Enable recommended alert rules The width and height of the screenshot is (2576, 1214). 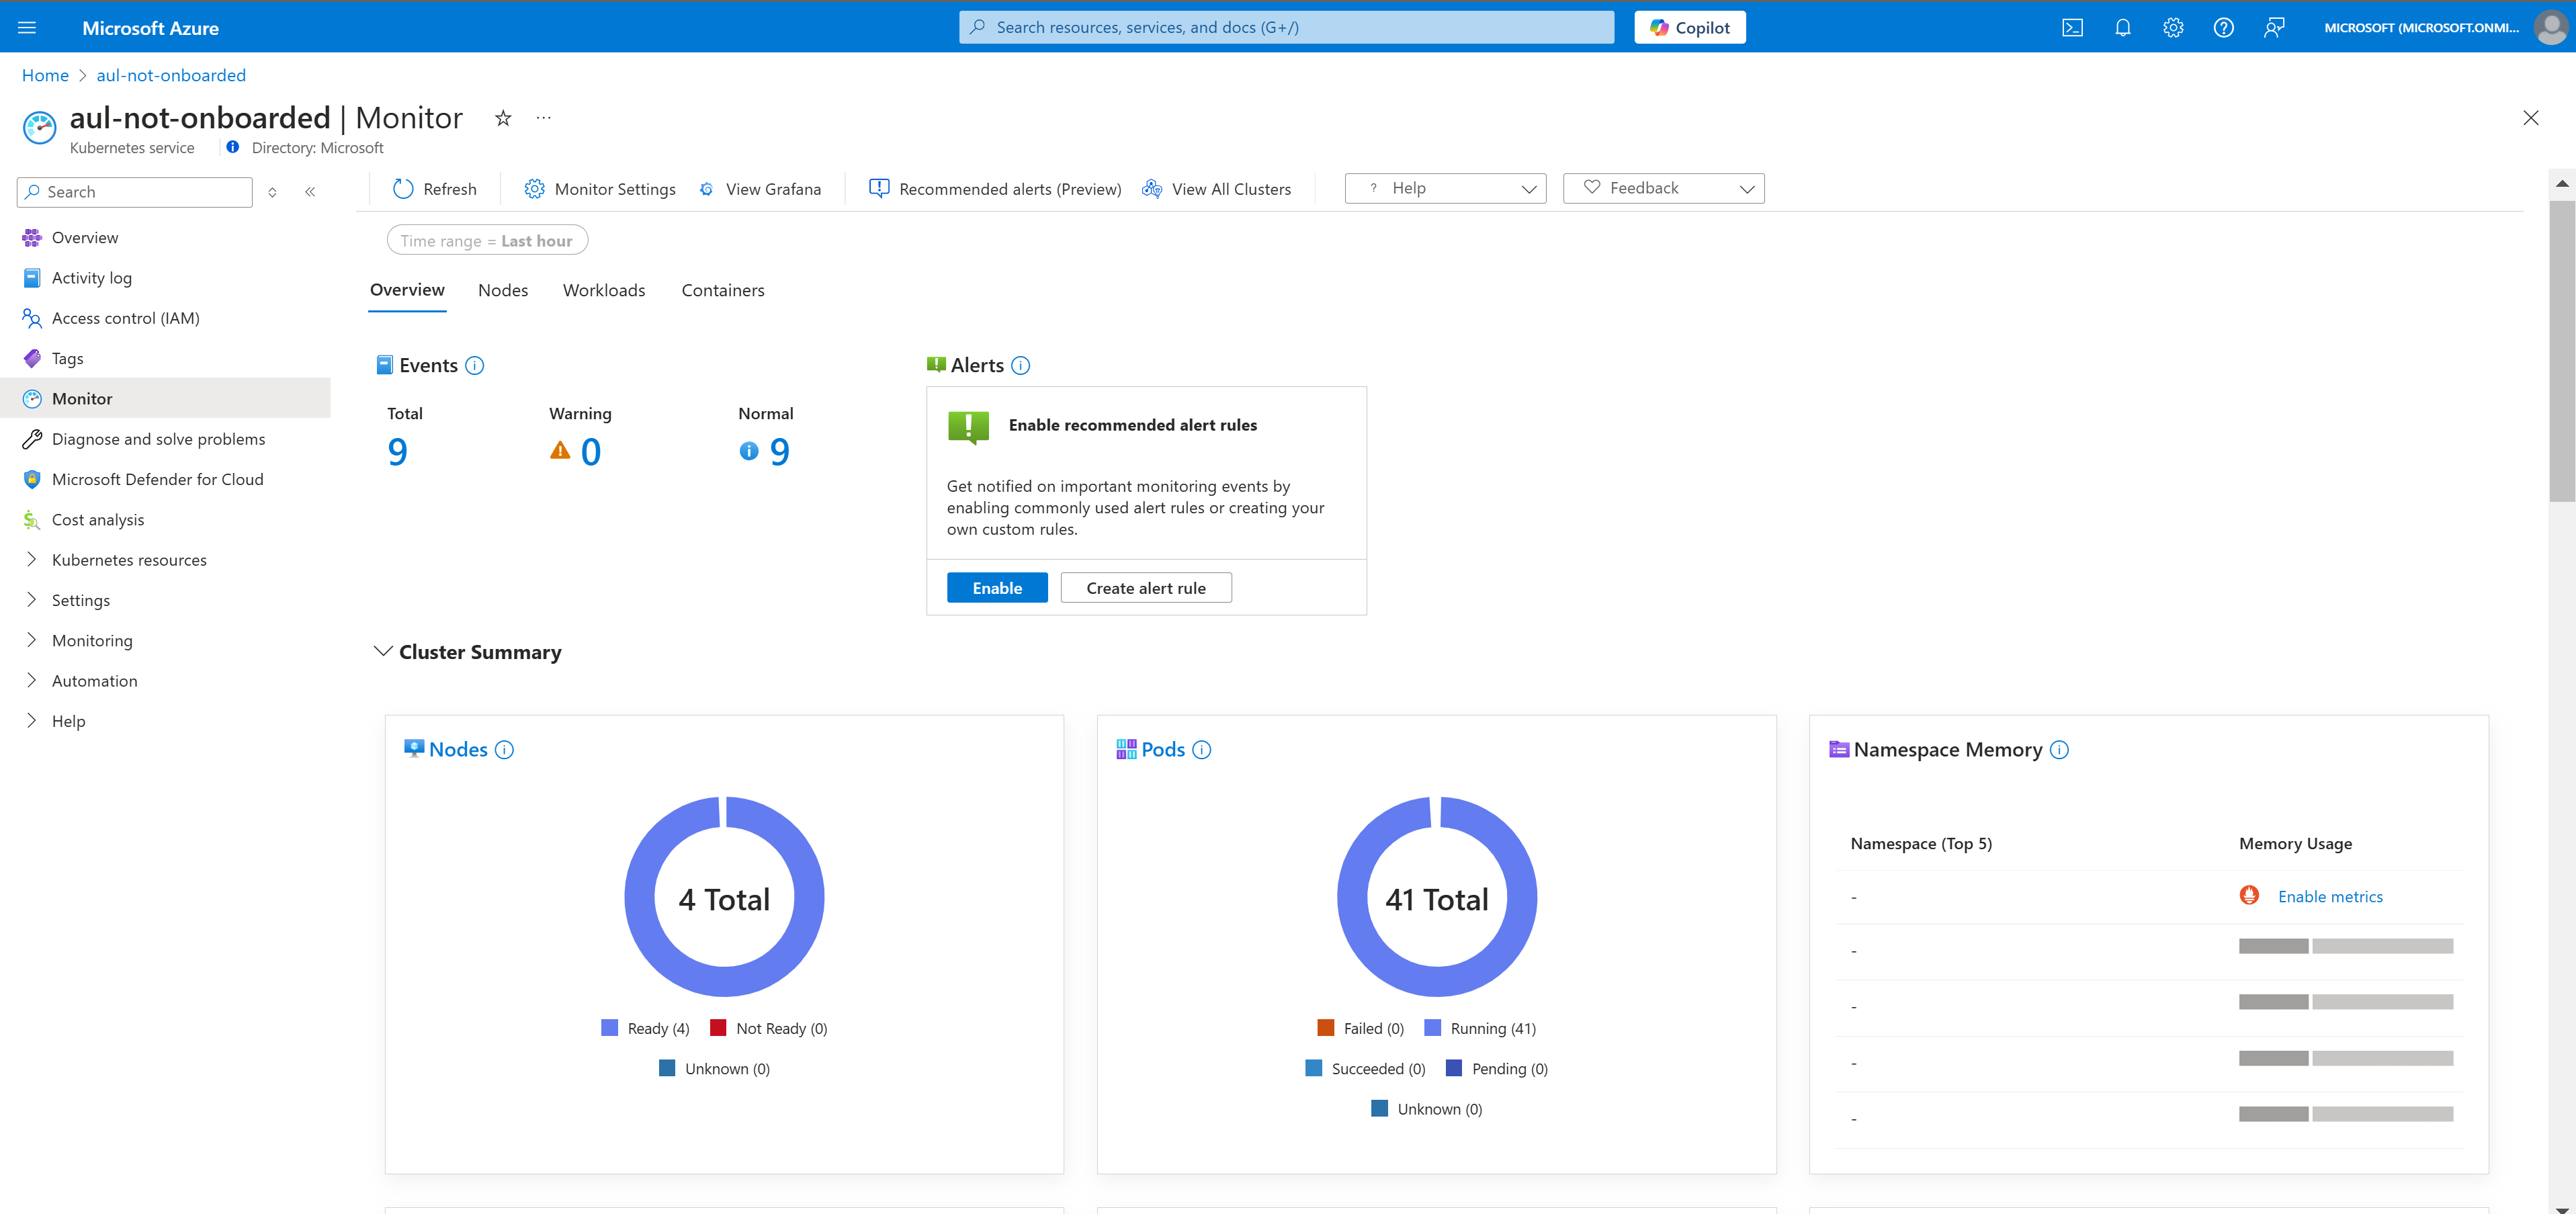coord(996,587)
